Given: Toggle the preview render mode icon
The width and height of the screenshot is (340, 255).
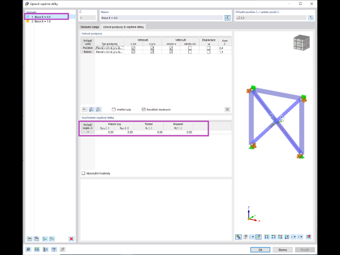Looking at the screenshot, I should tap(238, 237).
